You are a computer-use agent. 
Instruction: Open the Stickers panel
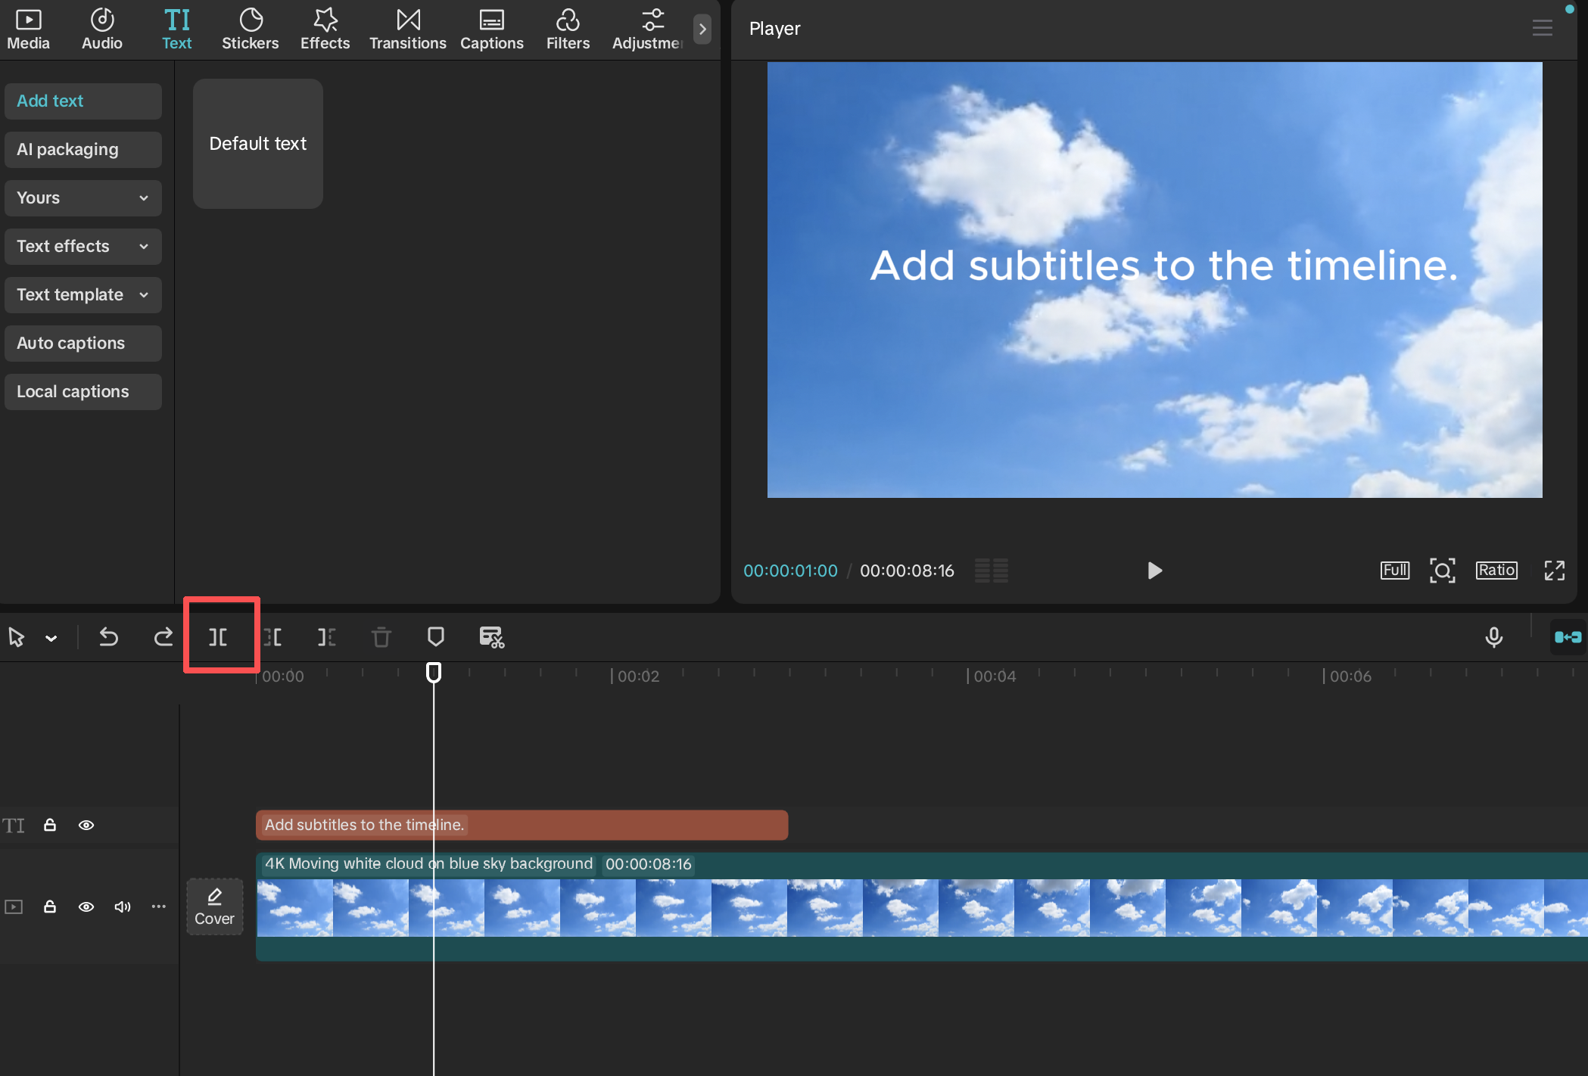pos(250,29)
